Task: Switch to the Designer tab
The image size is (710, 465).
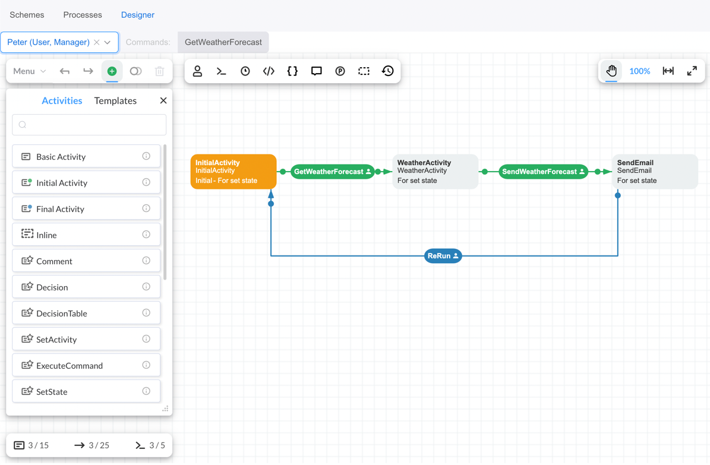Action: (138, 15)
